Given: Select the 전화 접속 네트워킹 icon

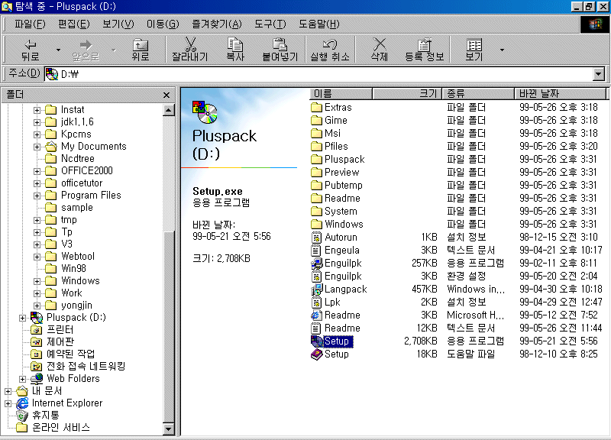Looking at the screenshot, I should coord(36,367).
